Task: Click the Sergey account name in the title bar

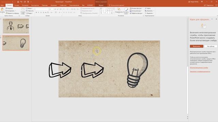Action: click(x=194, y=2)
